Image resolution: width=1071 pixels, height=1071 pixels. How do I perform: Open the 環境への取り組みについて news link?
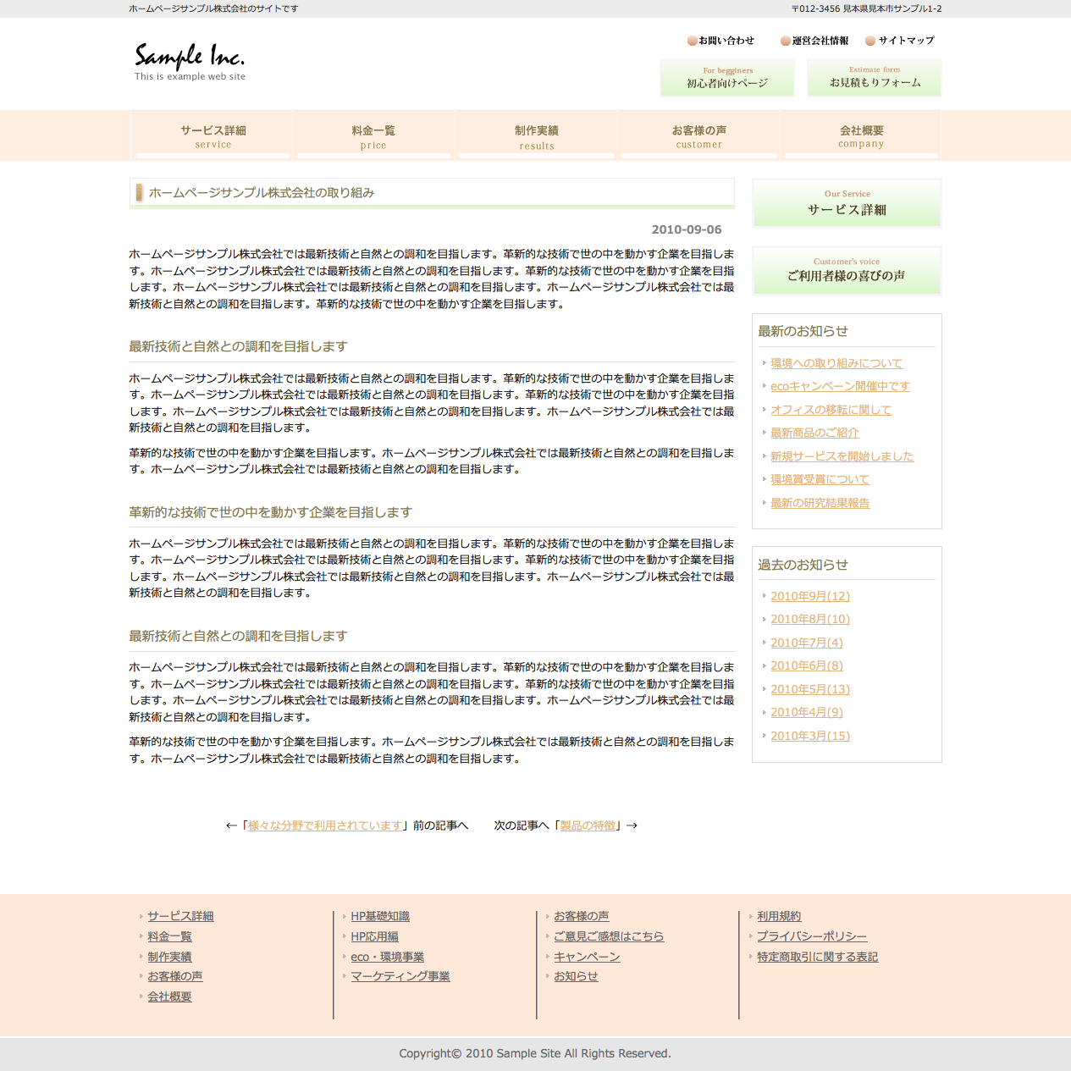(836, 363)
